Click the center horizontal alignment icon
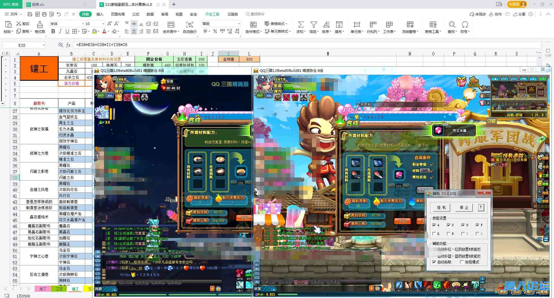This screenshot has height=298, width=554. (x=134, y=31)
